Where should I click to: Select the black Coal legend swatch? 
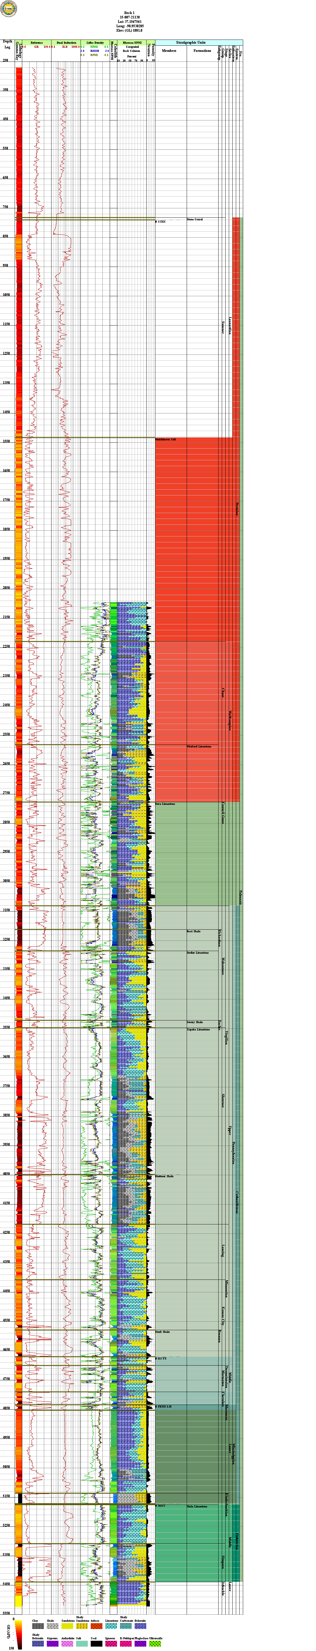(x=97, y=1644)
